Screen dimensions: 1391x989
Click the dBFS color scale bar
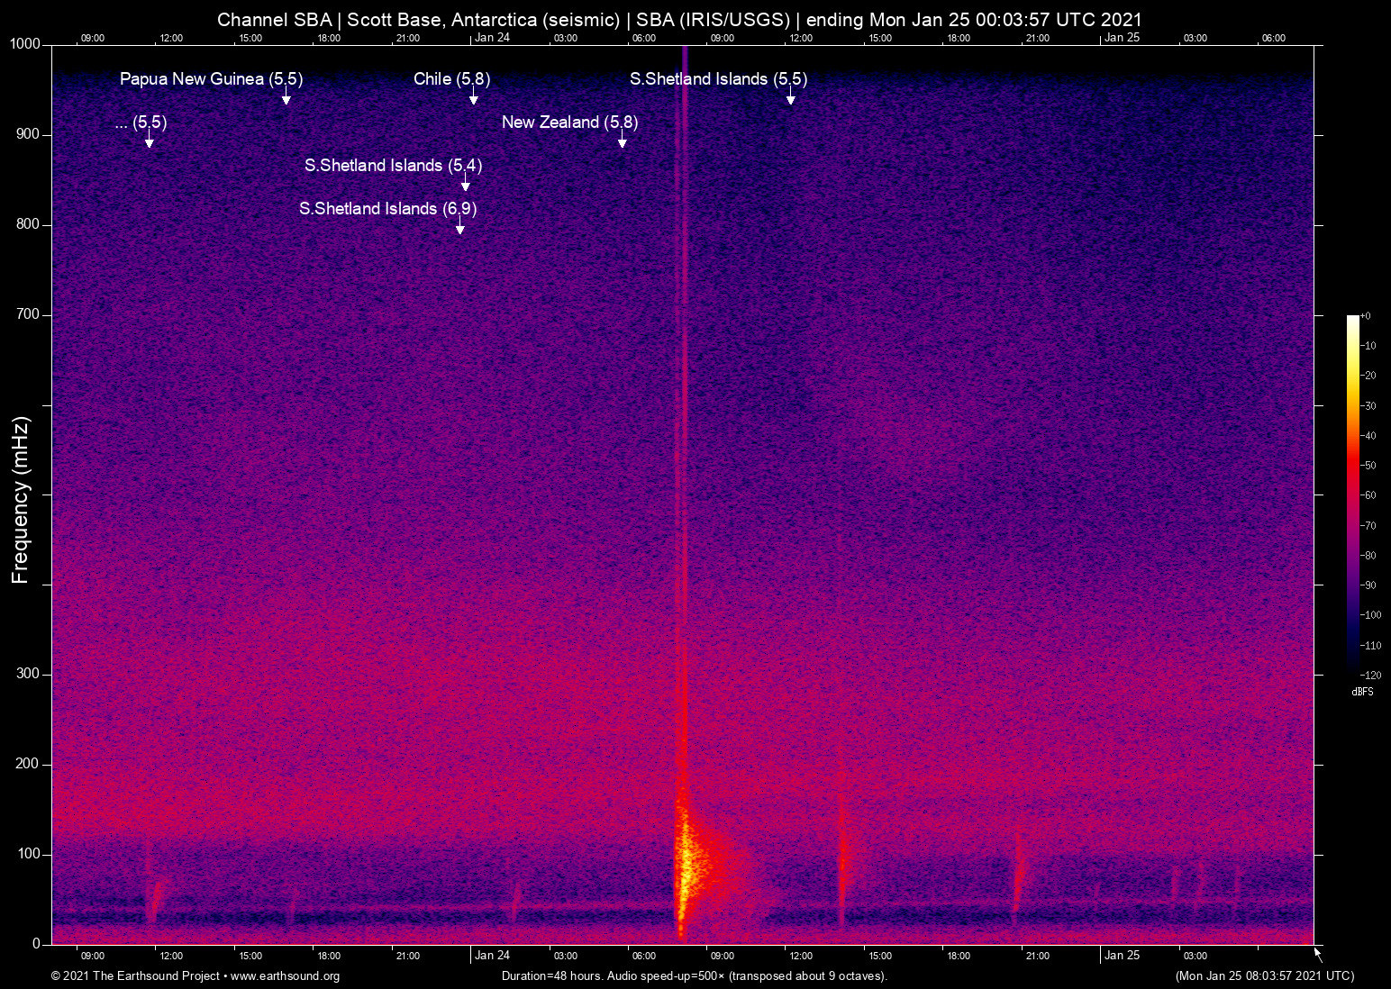coord(1352,494)
